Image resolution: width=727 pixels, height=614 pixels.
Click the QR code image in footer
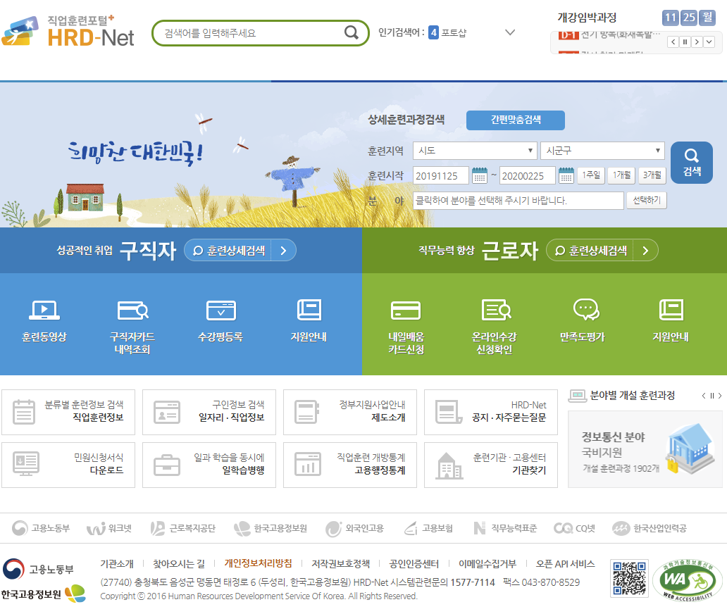point(629,578)
